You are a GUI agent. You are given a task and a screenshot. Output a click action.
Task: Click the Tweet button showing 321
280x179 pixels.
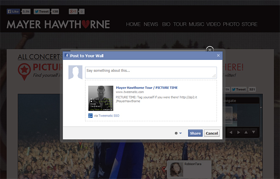click(x=239, y=89)
